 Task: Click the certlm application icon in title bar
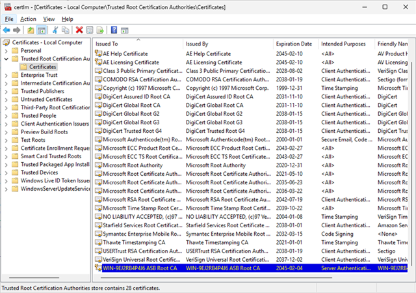pos(8,7)
